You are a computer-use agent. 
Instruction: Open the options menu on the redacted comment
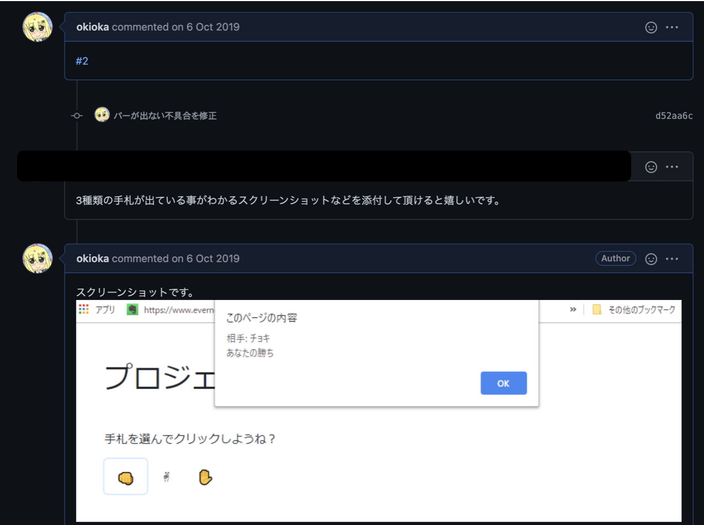[673, 167]
